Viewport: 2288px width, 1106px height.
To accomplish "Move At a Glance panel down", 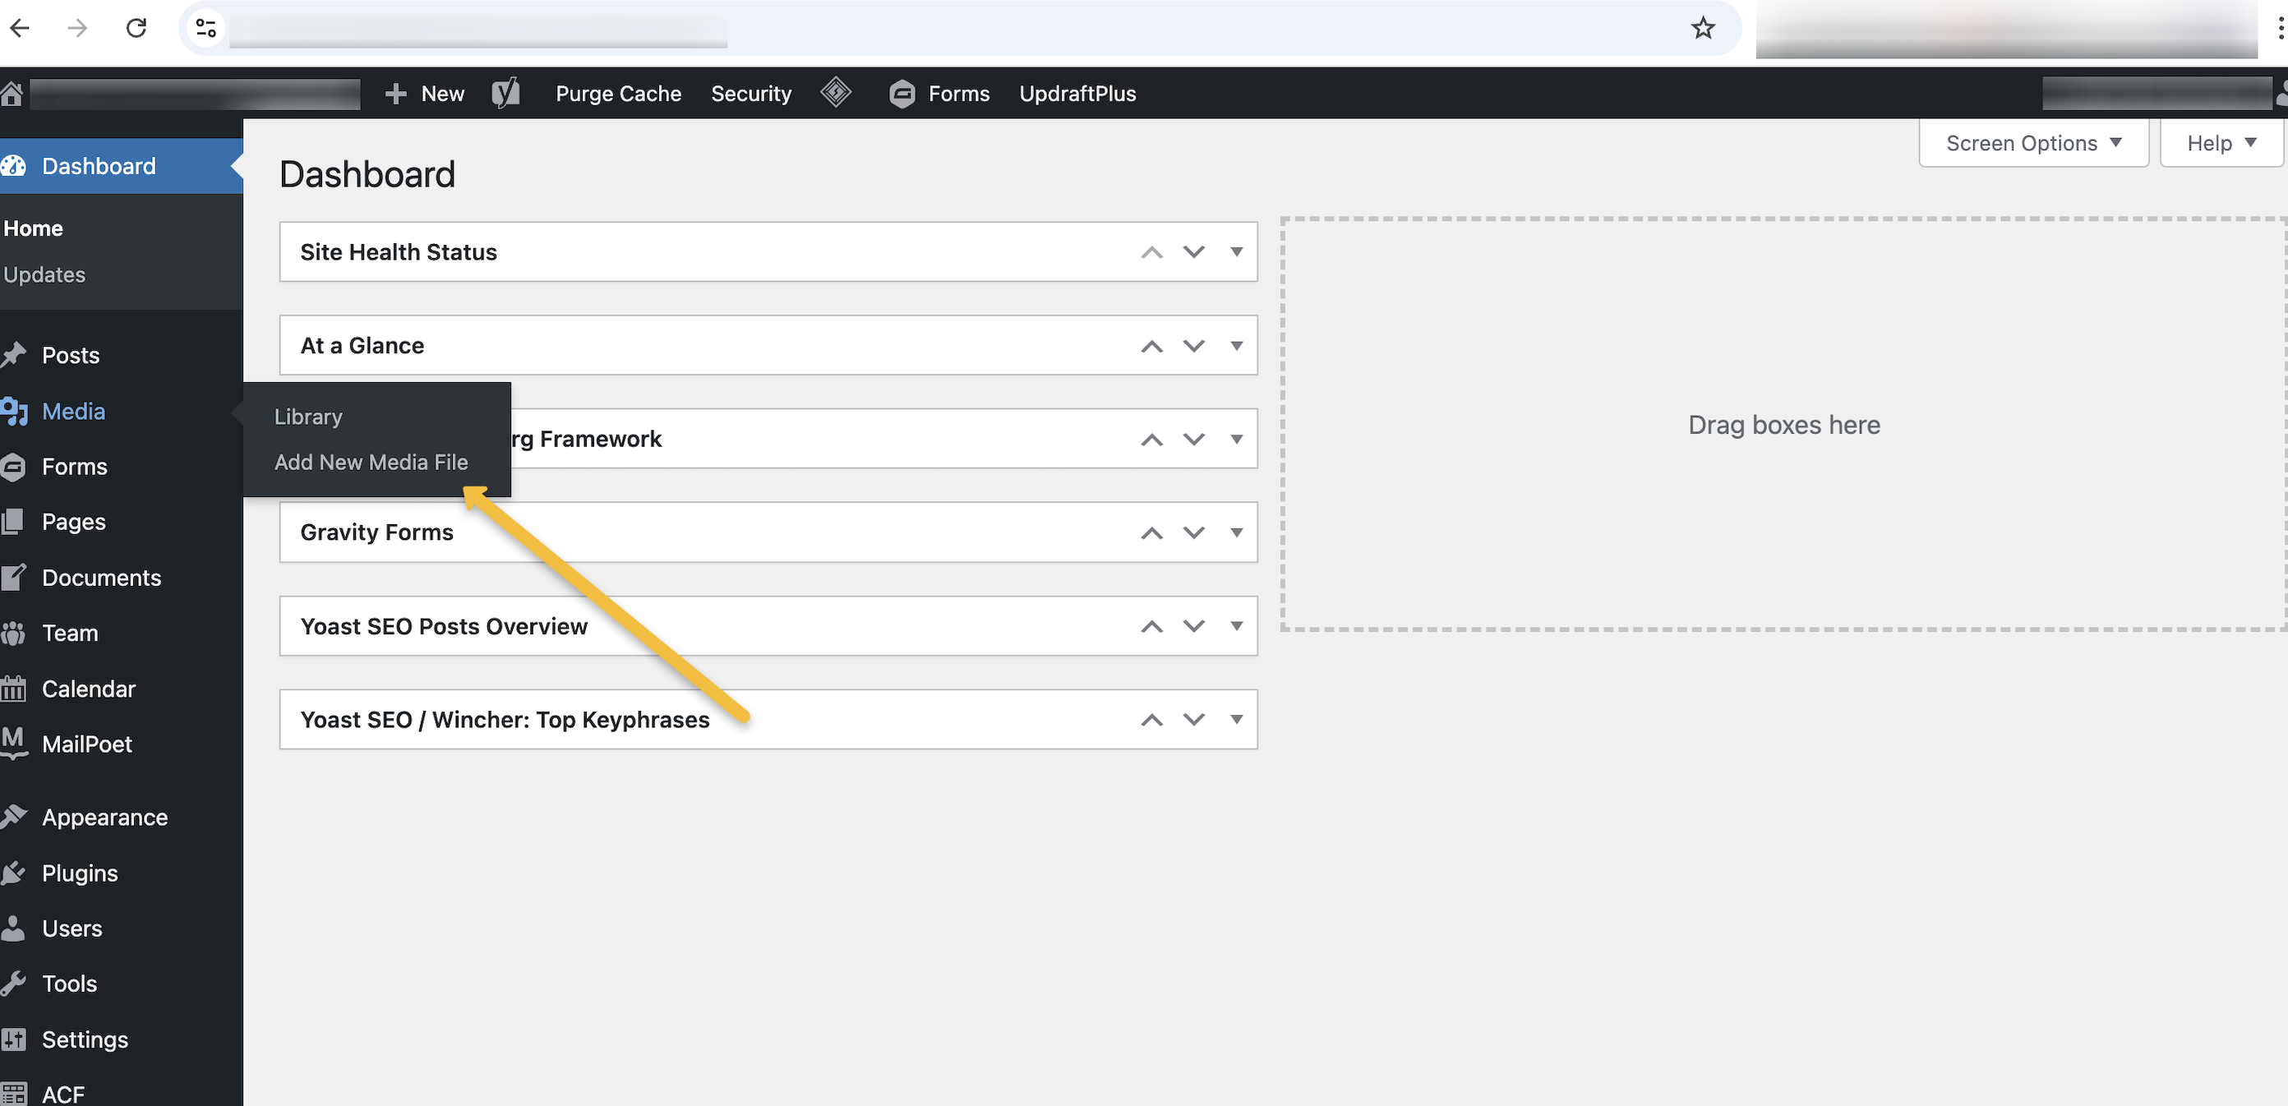I will 1194,346.
